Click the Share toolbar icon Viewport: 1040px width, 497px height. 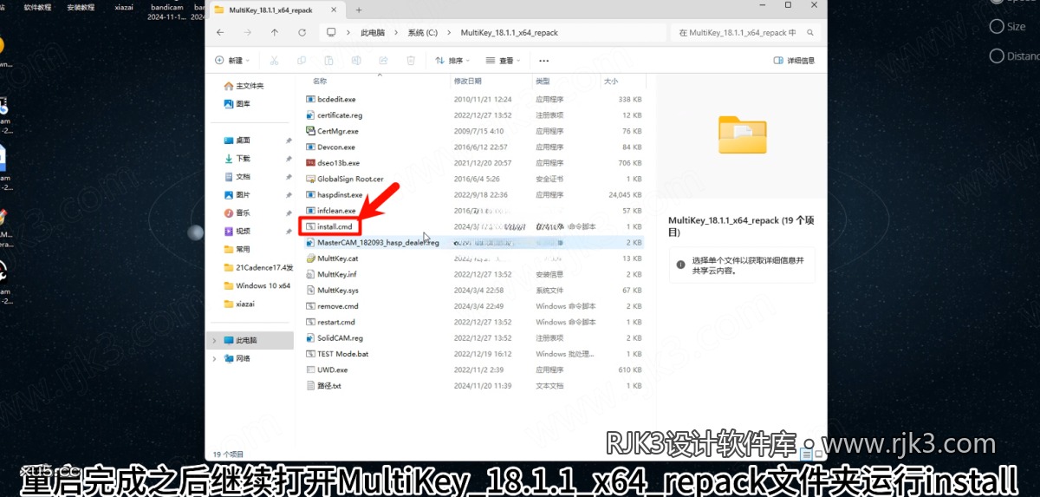pos(384,61)
